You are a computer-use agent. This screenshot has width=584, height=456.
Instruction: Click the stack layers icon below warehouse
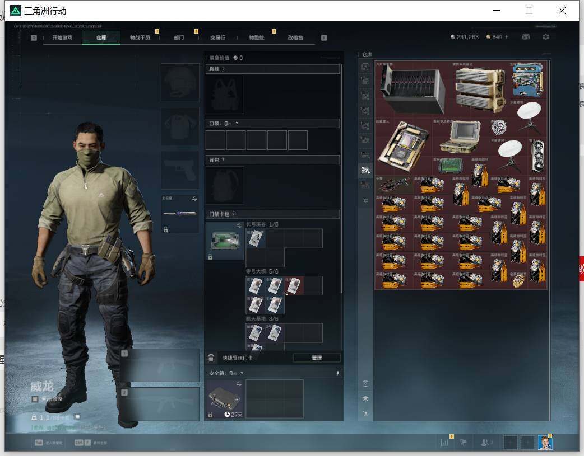click(365, 399)
